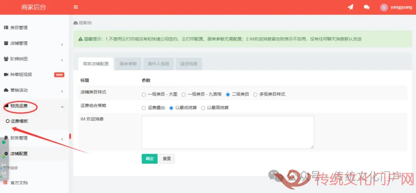Click the 商家后台 logo title

34,7
